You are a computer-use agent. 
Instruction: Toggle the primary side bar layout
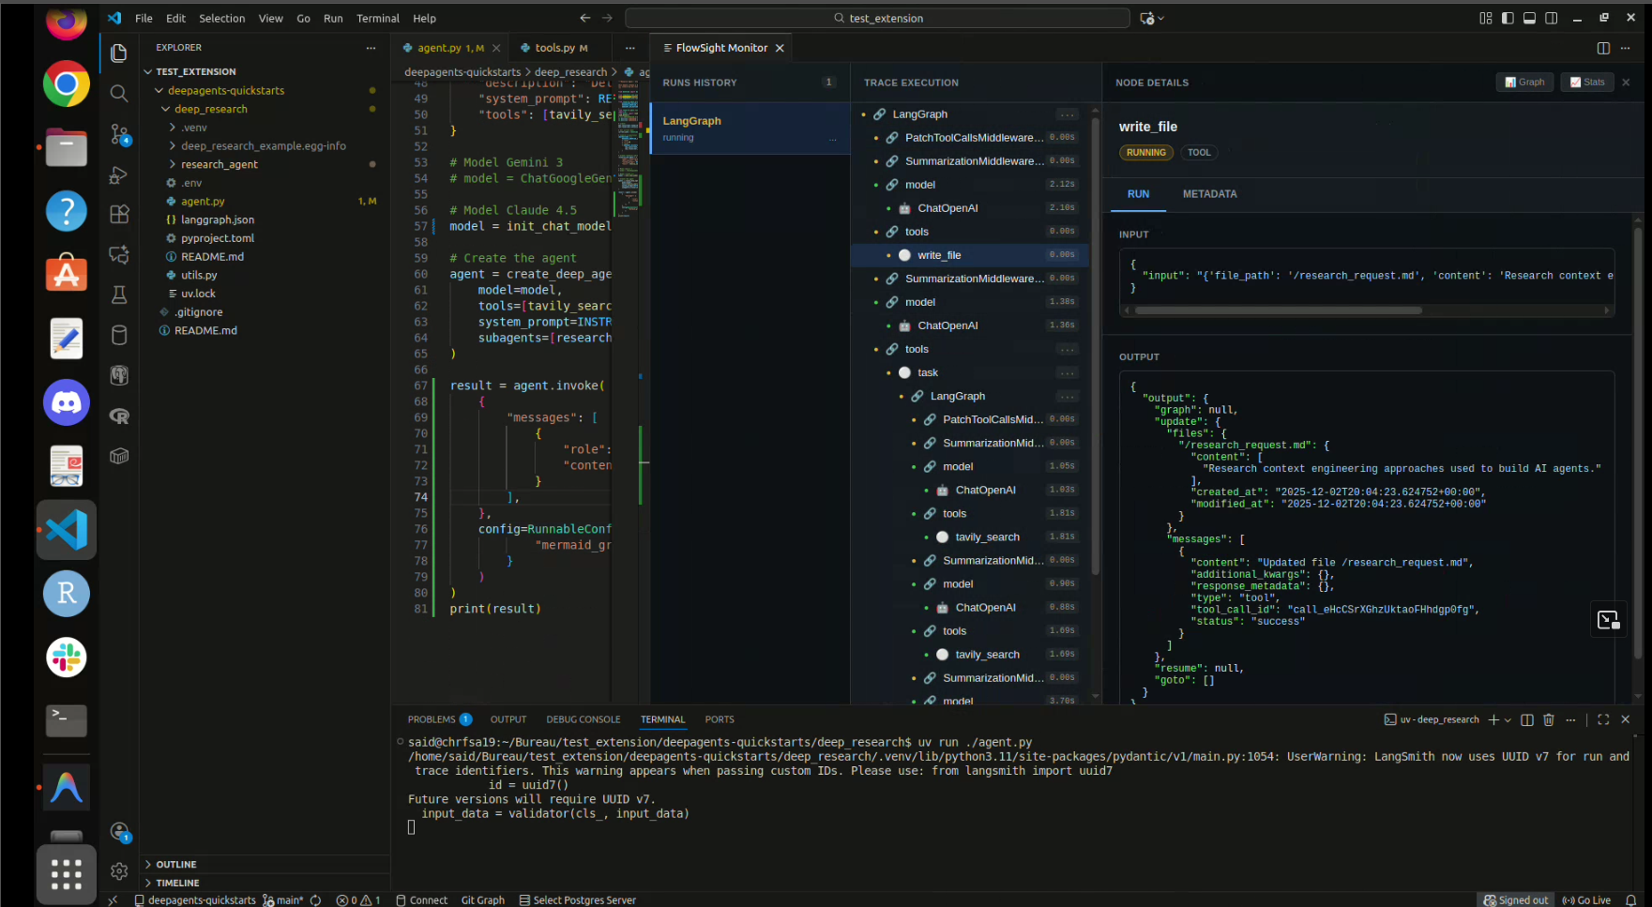pos(1508,18)
